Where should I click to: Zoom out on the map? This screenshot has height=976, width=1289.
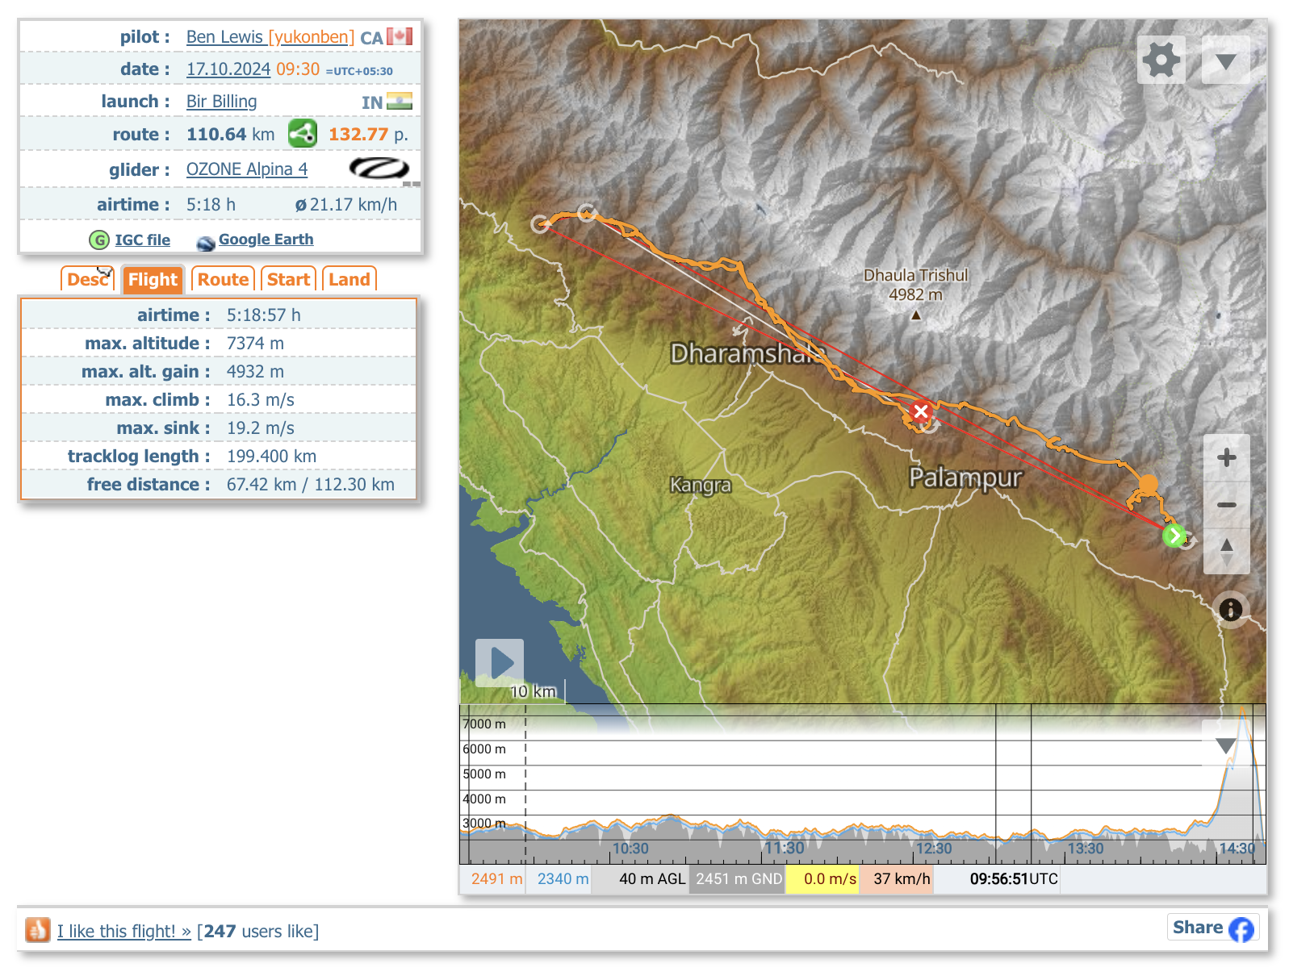tap(1226, 505)
